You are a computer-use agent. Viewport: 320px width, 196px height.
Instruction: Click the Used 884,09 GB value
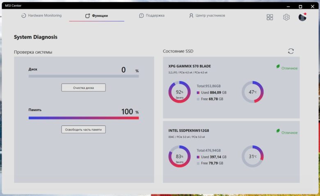214,93
